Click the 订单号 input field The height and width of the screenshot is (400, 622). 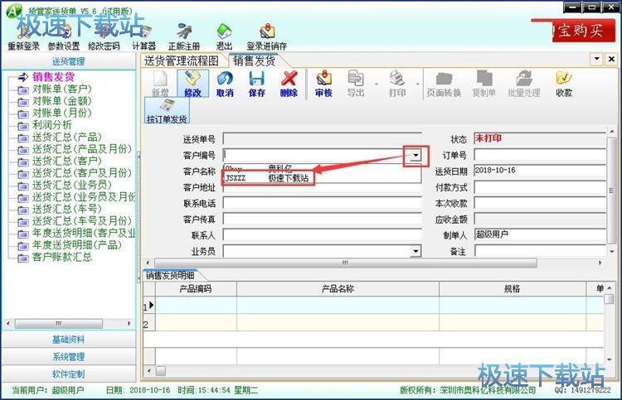(540, 155)
